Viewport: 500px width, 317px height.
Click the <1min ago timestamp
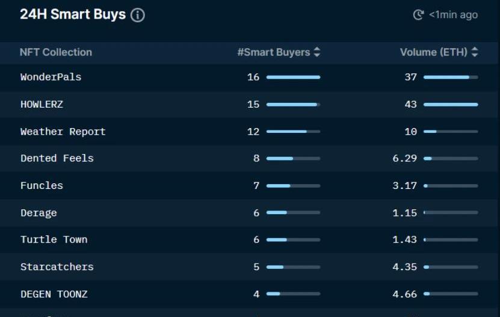coord(453,14)
